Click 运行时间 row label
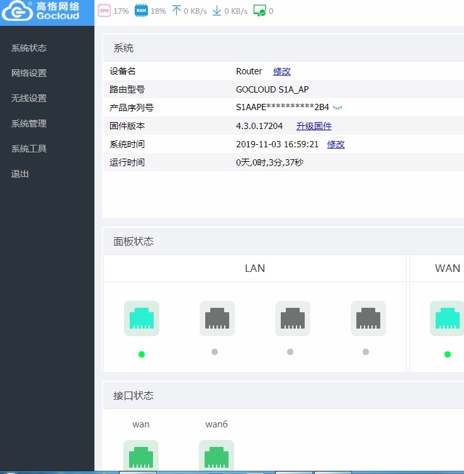Screen dimensions: 464x474 pyautogui.click(x=127, y=162)
